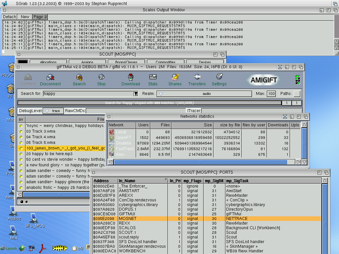Click New in Scalos Output Window
This screenshot has height=254, width=339.
point(25,17)
